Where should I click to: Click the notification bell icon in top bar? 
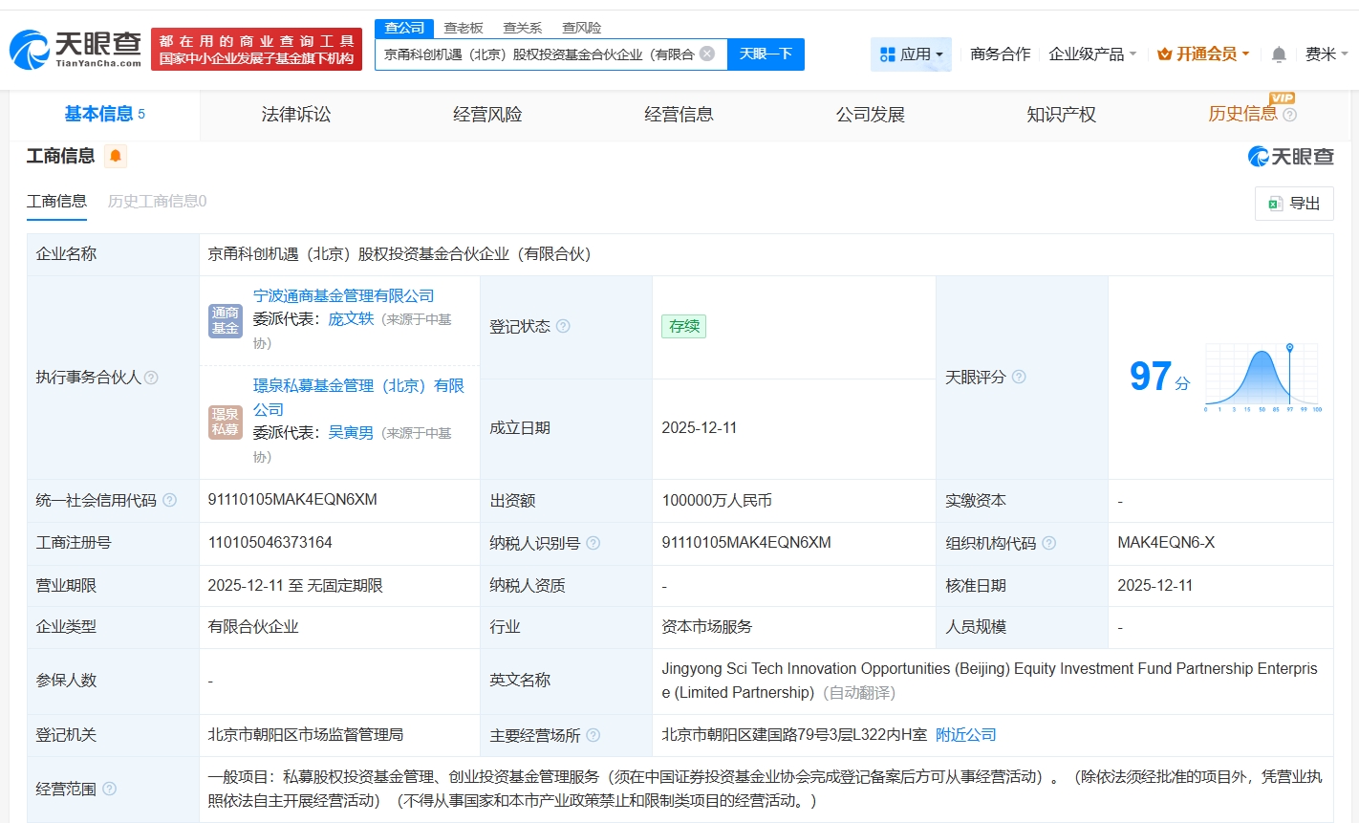pyautogui.click(x=1278, y=54)
